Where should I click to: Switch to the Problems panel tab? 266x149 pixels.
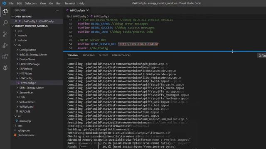89,55
